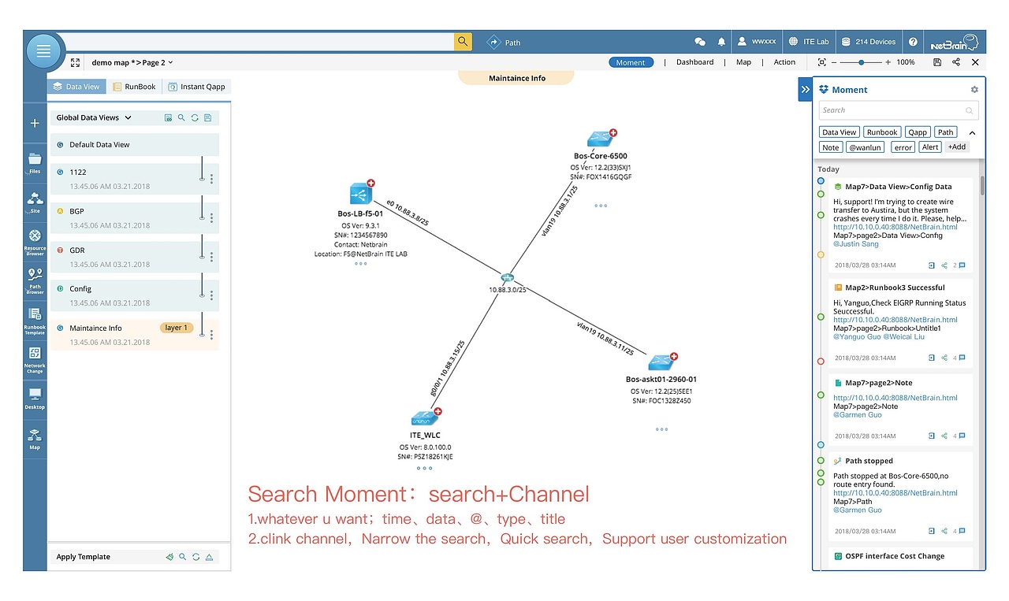The height and width of the screenshot is (601, 1009).
Task: Open the demo map Page 2 dropdown
Action: pos(170,62)
